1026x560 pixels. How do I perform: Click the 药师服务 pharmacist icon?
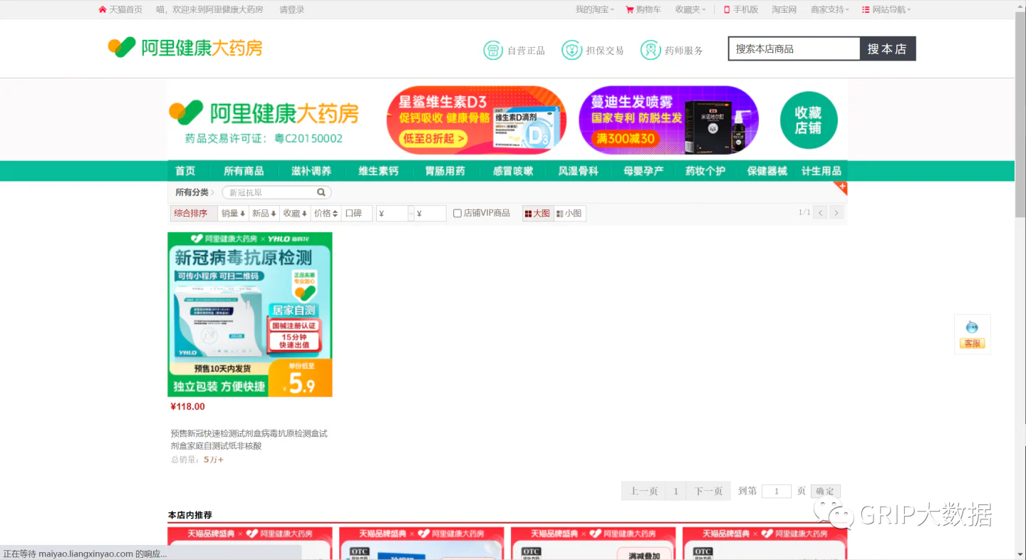click(650, 50)
